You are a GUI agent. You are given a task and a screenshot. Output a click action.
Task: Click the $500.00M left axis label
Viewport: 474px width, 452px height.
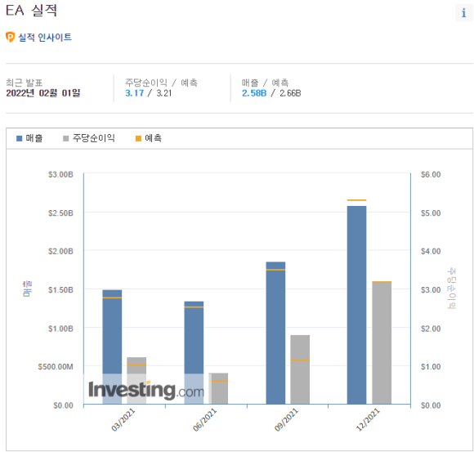56,367
